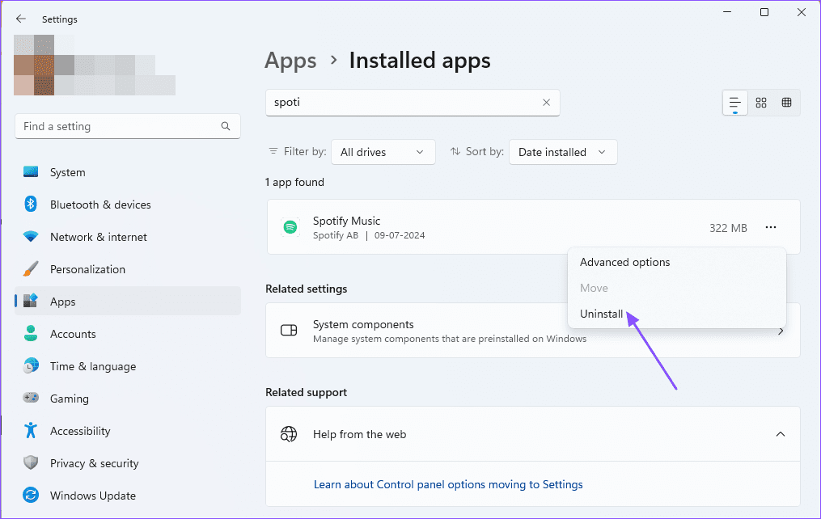The image size is (821, 519).
Task: Choose Advanced options from the menu
Action: tap(624, 262)
